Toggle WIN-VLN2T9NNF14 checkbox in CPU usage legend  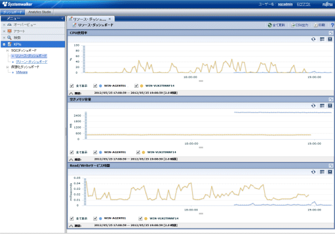(x=136, y=85)
